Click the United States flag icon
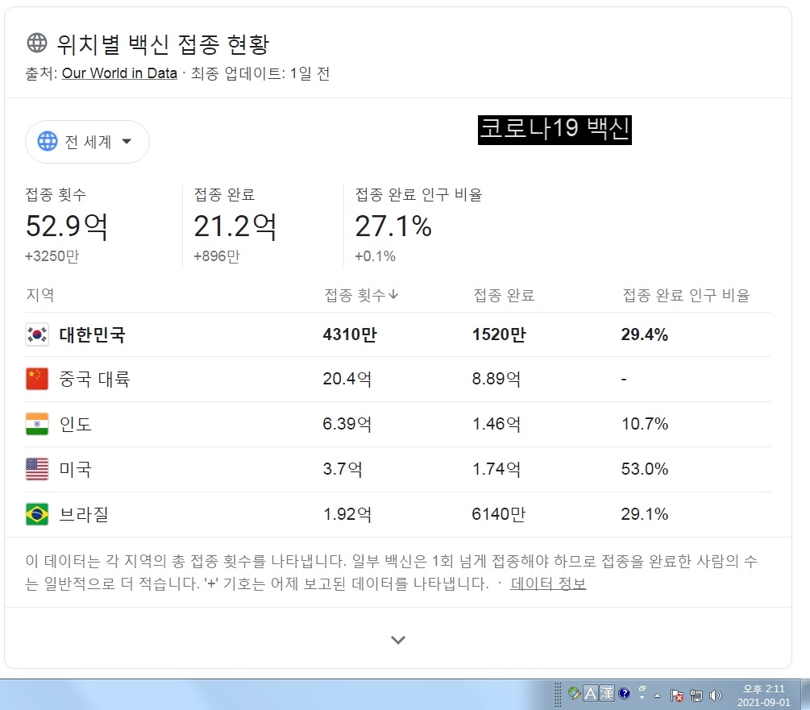Screen dimensions: 810x710 [x=37, y=469]
